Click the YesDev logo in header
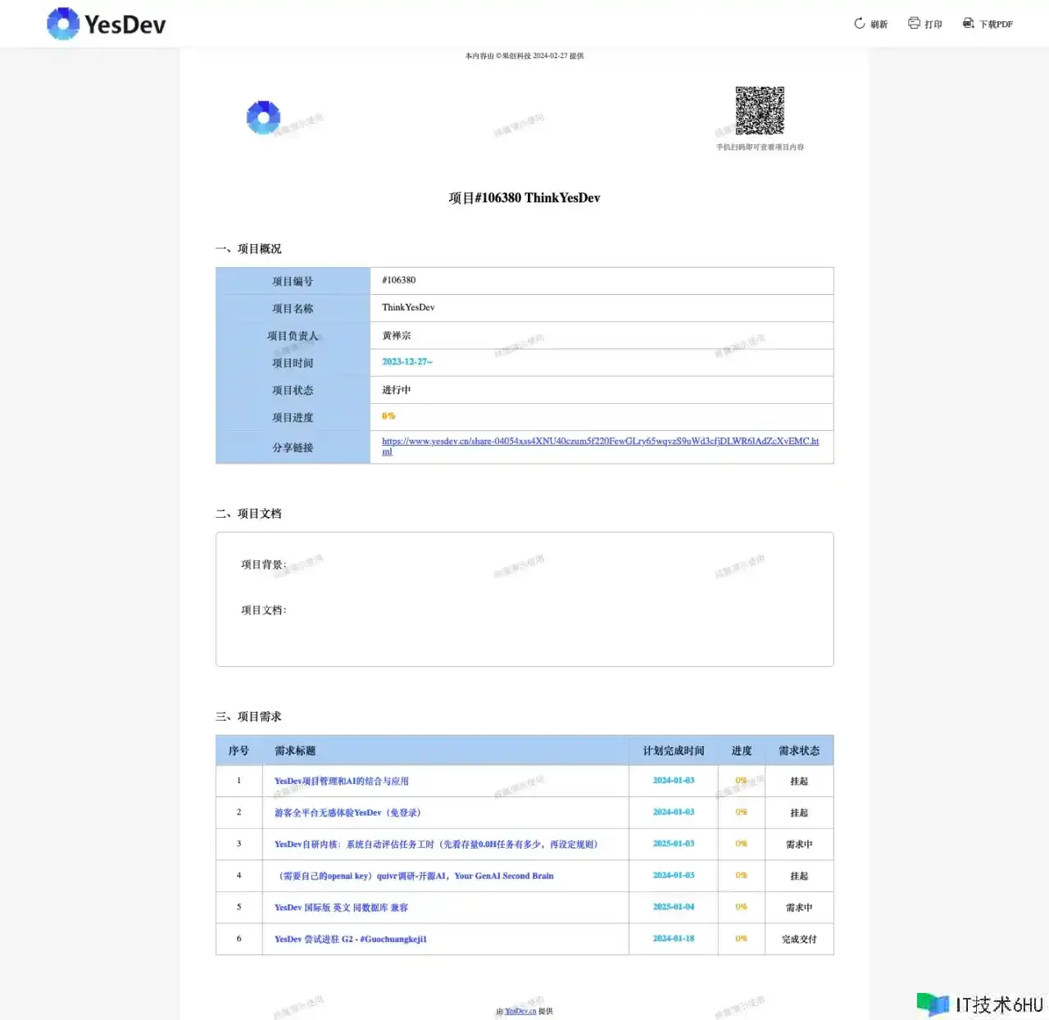1049x1020 pixels. point(106,24)
